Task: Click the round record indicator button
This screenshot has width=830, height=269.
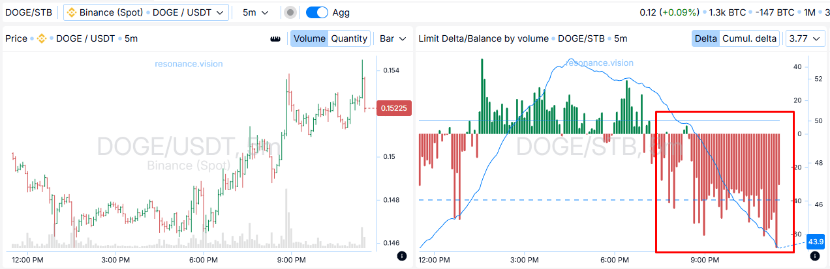Action: pos(290,12)
